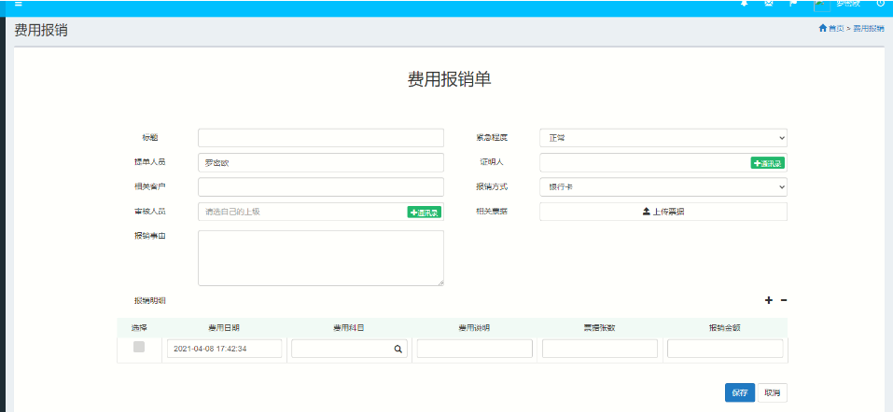
Task: Toggle the hamburger sidebar menu
Action: 18,4
